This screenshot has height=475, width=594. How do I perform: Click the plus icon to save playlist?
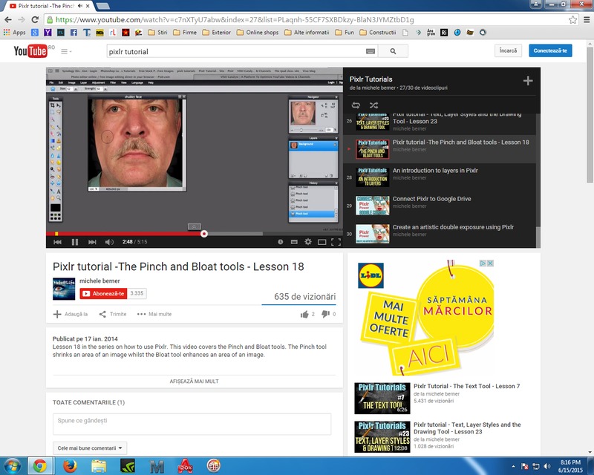click(528, 81)
